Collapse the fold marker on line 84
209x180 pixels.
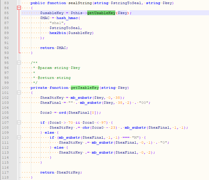point(19,8)
